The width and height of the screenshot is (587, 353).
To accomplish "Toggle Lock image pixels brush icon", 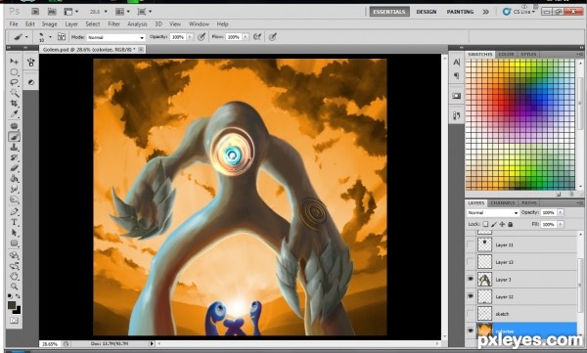I will (494, 224).
